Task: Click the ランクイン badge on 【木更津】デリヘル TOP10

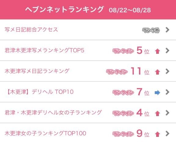Action: pyautogui.click(x=123, y=93)
